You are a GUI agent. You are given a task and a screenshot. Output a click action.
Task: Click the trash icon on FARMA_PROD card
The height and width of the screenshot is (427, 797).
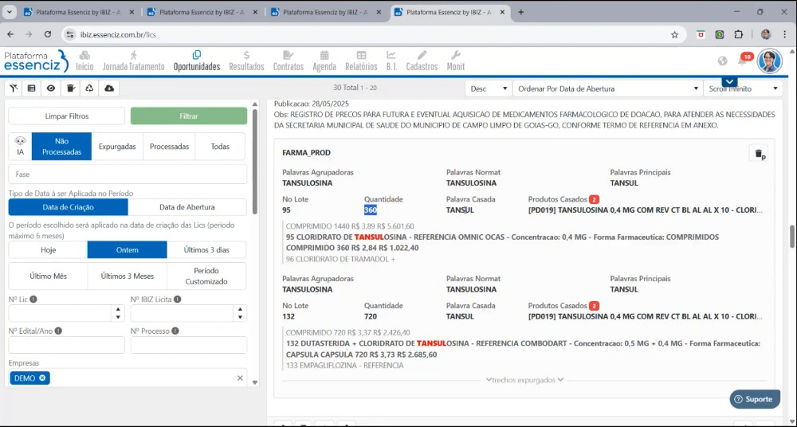[x=759, y=154]
